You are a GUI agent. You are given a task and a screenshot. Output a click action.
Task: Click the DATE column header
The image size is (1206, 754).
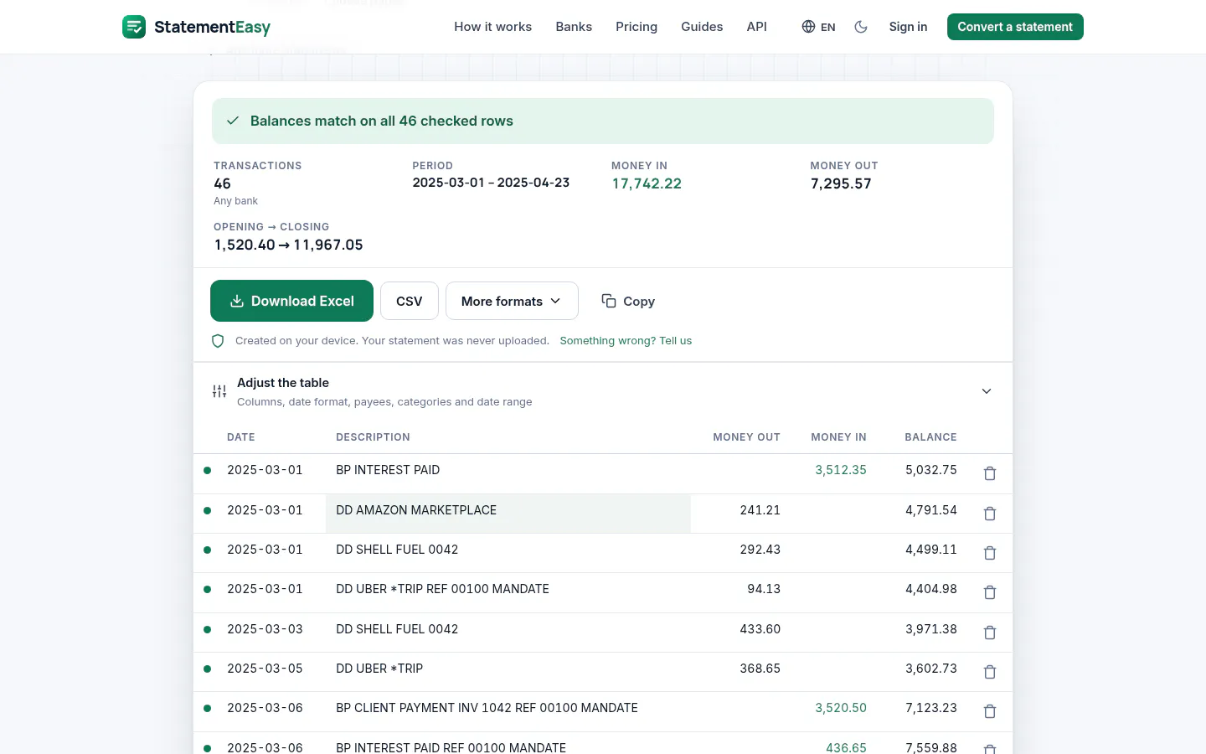pos(241,437)
